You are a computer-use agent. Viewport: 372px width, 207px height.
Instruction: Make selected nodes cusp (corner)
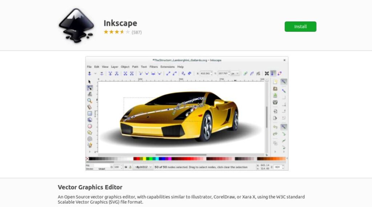(x=141, y=74)
